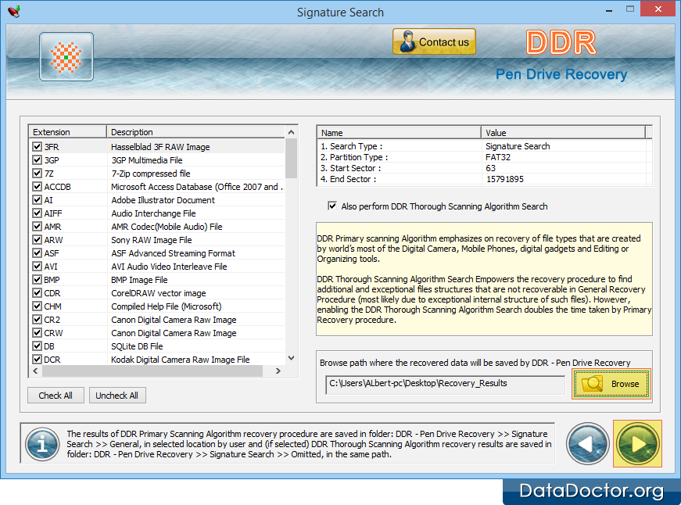Click the Extension column header
681x505 pixels.
click(x=67, y=132)
